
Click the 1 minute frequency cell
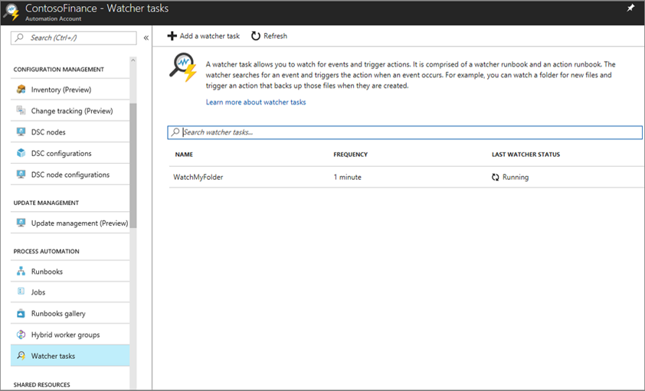348,177
